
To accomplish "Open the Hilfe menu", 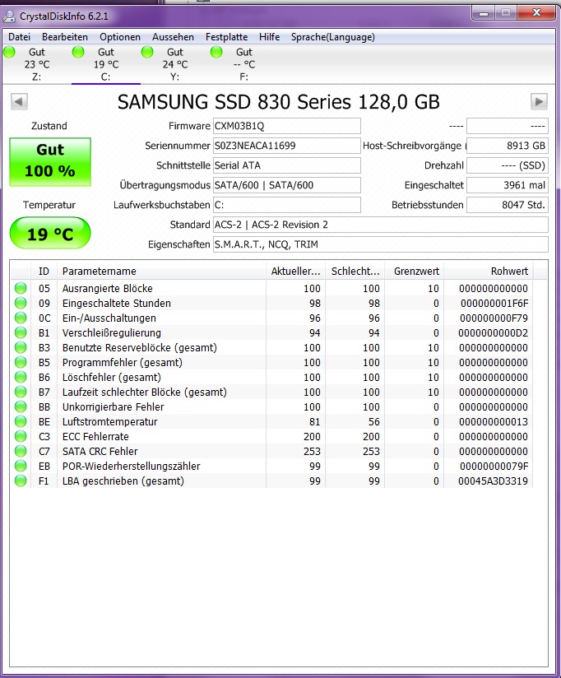I will tap(269, 37).
